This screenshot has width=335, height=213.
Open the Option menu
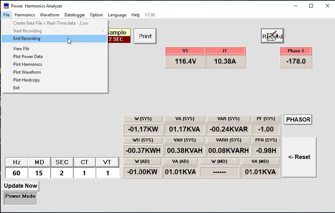click(x=96, y=15)
